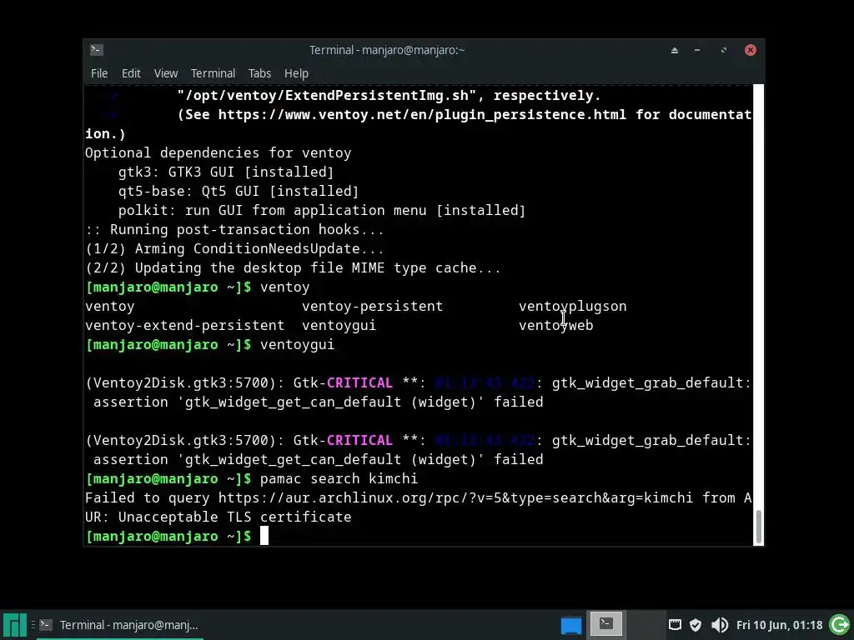
Task: Click the 'ventoygui' command after the prompt
Action: point(298,344)
